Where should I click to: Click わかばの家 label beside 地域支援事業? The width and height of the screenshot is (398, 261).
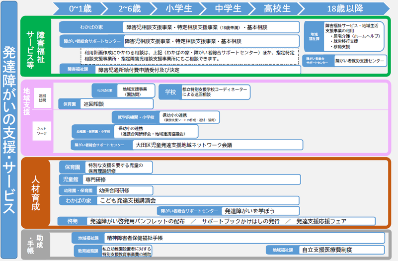pos(104,90)
